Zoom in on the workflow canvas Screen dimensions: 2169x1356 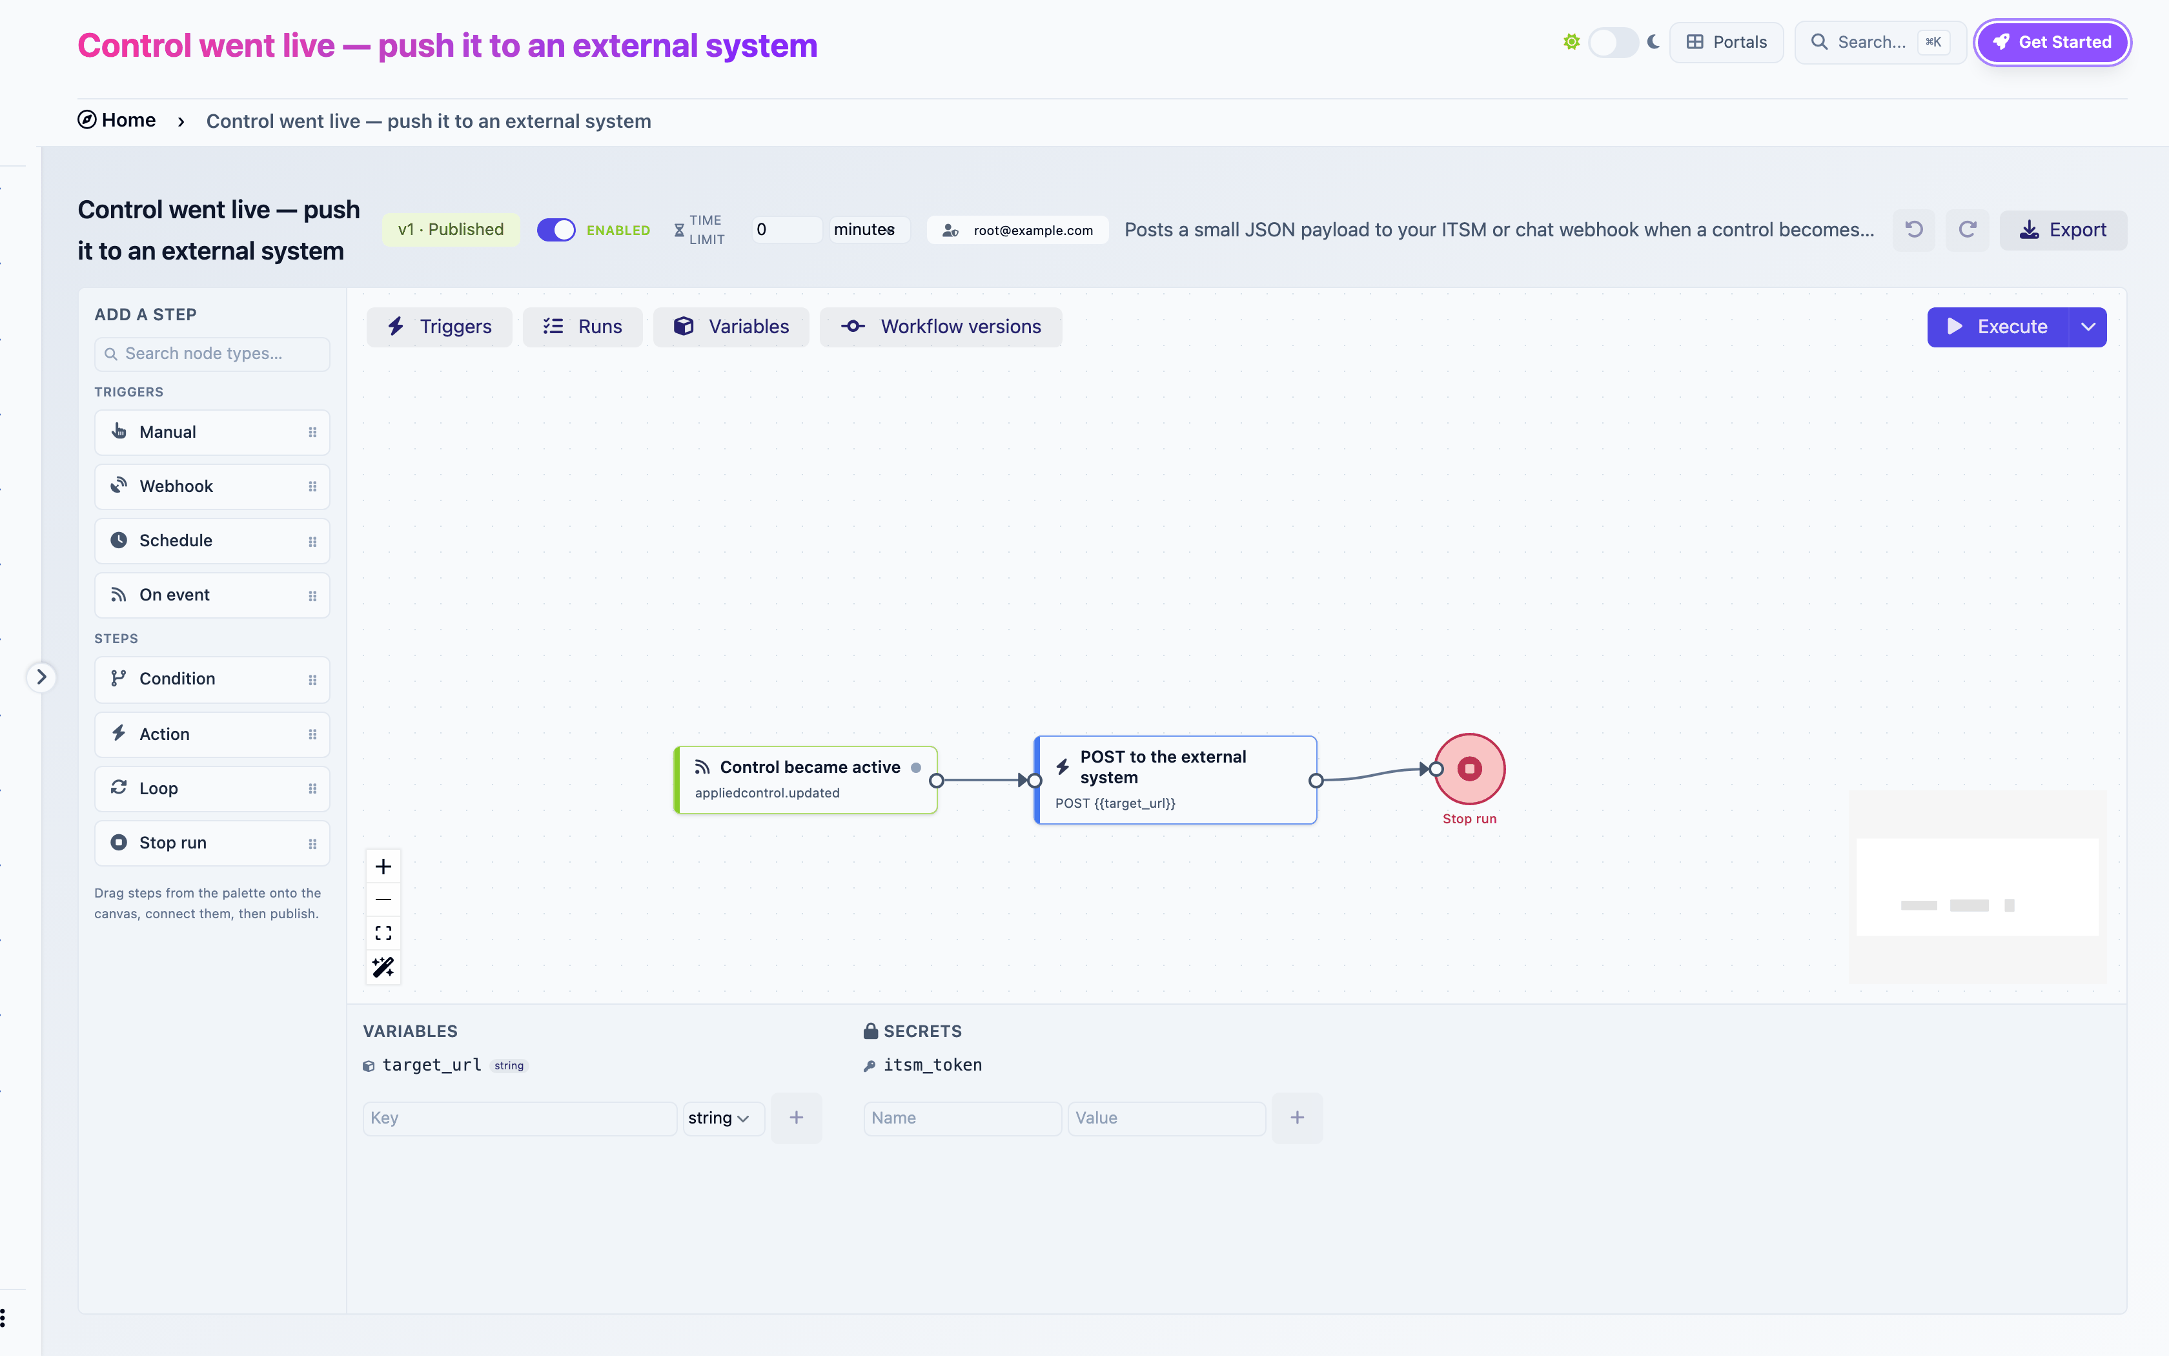coord(383,867)
